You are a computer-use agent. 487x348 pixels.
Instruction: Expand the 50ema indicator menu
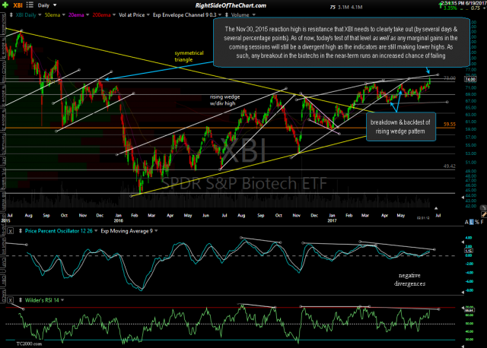50,14
